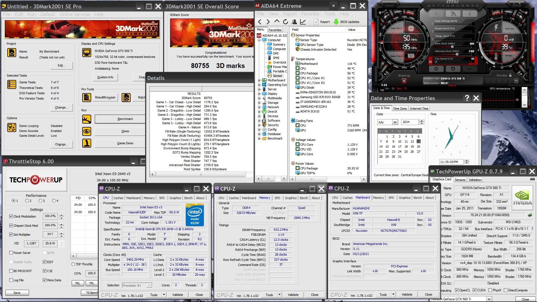This screenshot has height=302, width=537.
Task: Collapse the Computer node in AIDA64 tree
Action: (x=259, y=40)
